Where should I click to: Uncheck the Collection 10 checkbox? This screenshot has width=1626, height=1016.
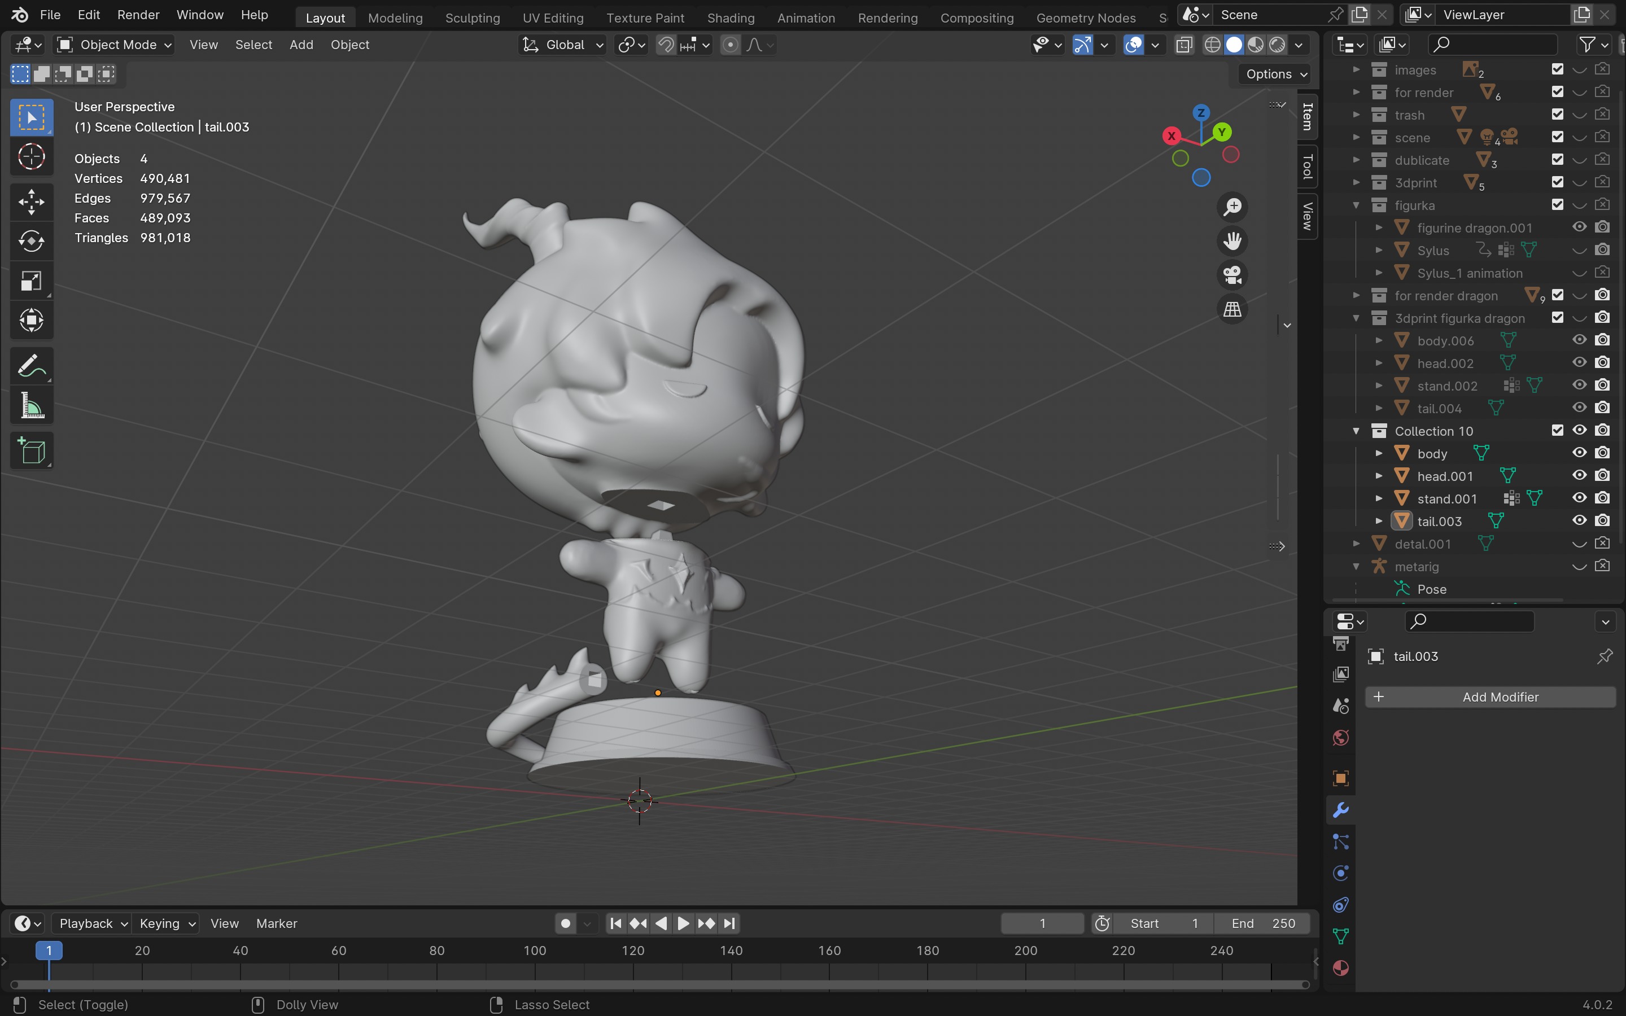(x=1558, y=430)
